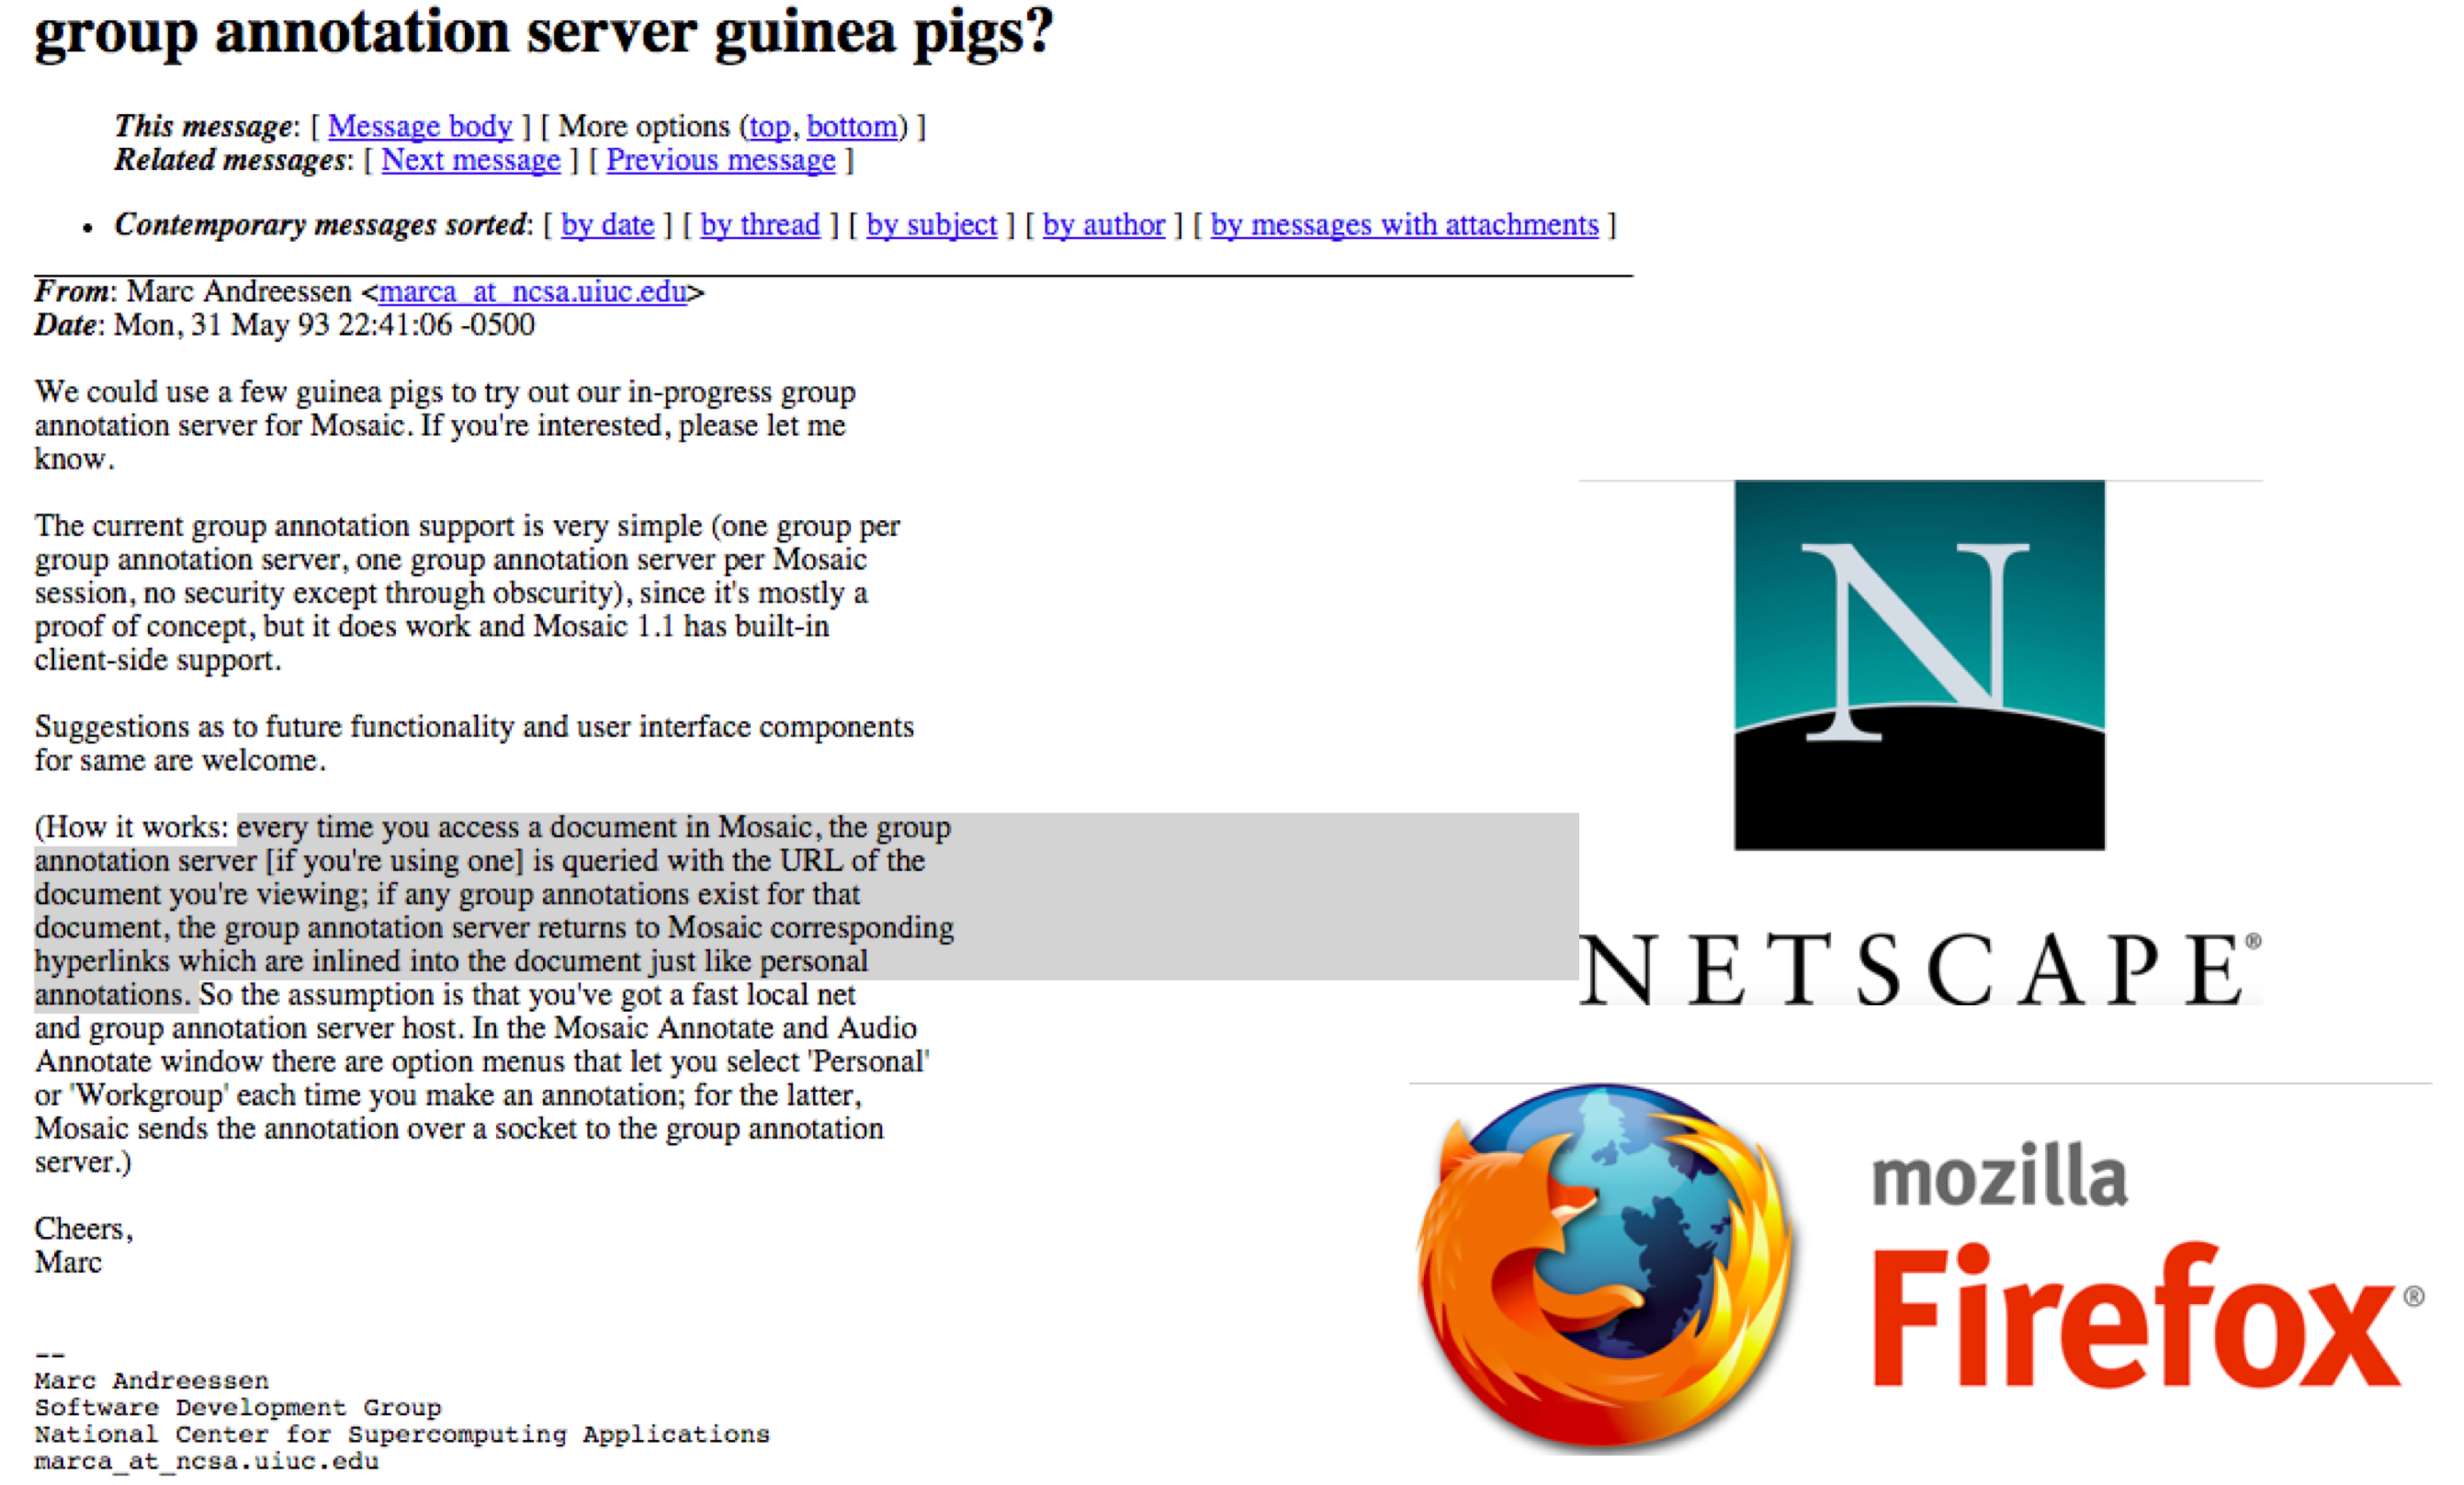Open the Message body link

pos(420,126)
